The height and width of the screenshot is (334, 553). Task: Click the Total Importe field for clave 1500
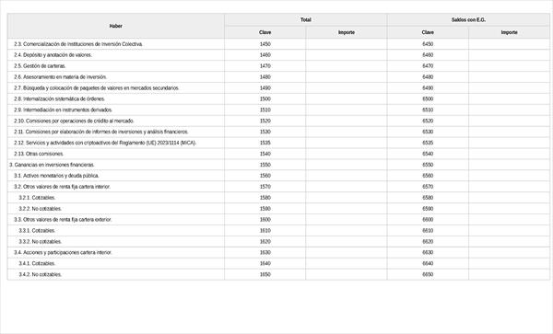(347, 98)
